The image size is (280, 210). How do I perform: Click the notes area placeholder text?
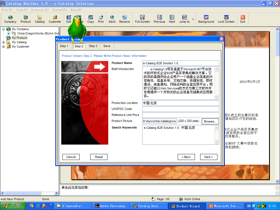[x=75, y=188]
